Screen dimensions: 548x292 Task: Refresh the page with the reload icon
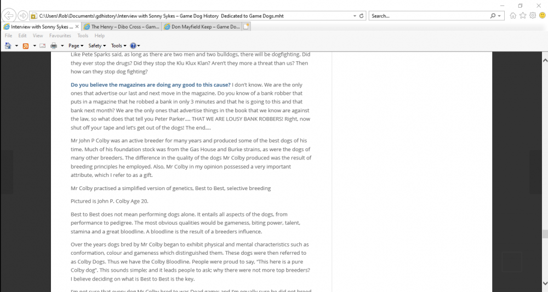click(x=361, y=16)
